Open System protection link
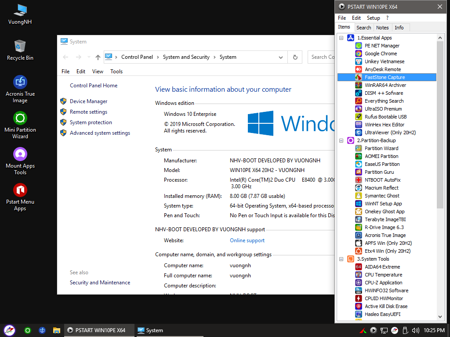 (x=91, y=122)
